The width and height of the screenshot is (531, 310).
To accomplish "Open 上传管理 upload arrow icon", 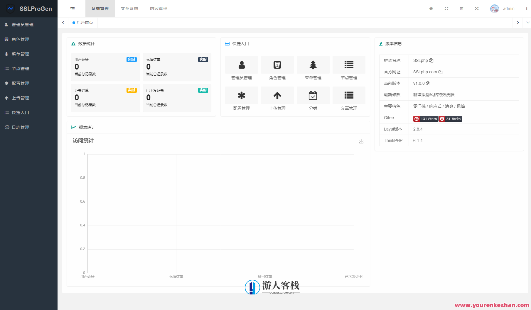I will click(x=277, y=95).
